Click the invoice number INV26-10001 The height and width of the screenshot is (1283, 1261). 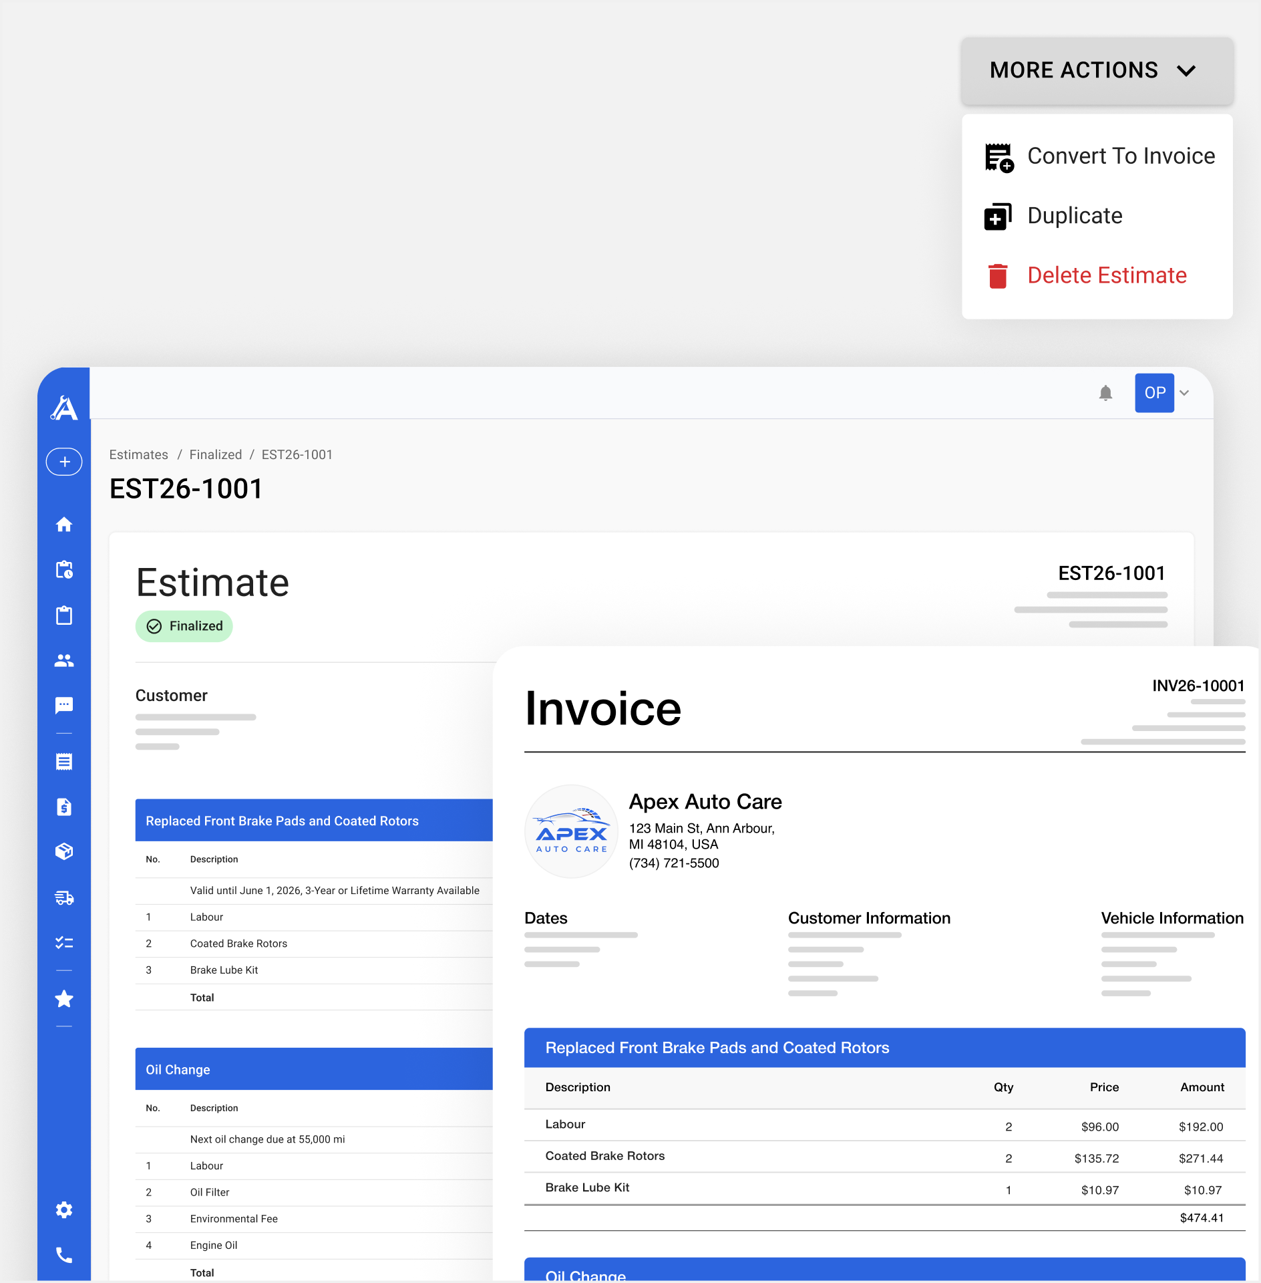[1198, 686]
